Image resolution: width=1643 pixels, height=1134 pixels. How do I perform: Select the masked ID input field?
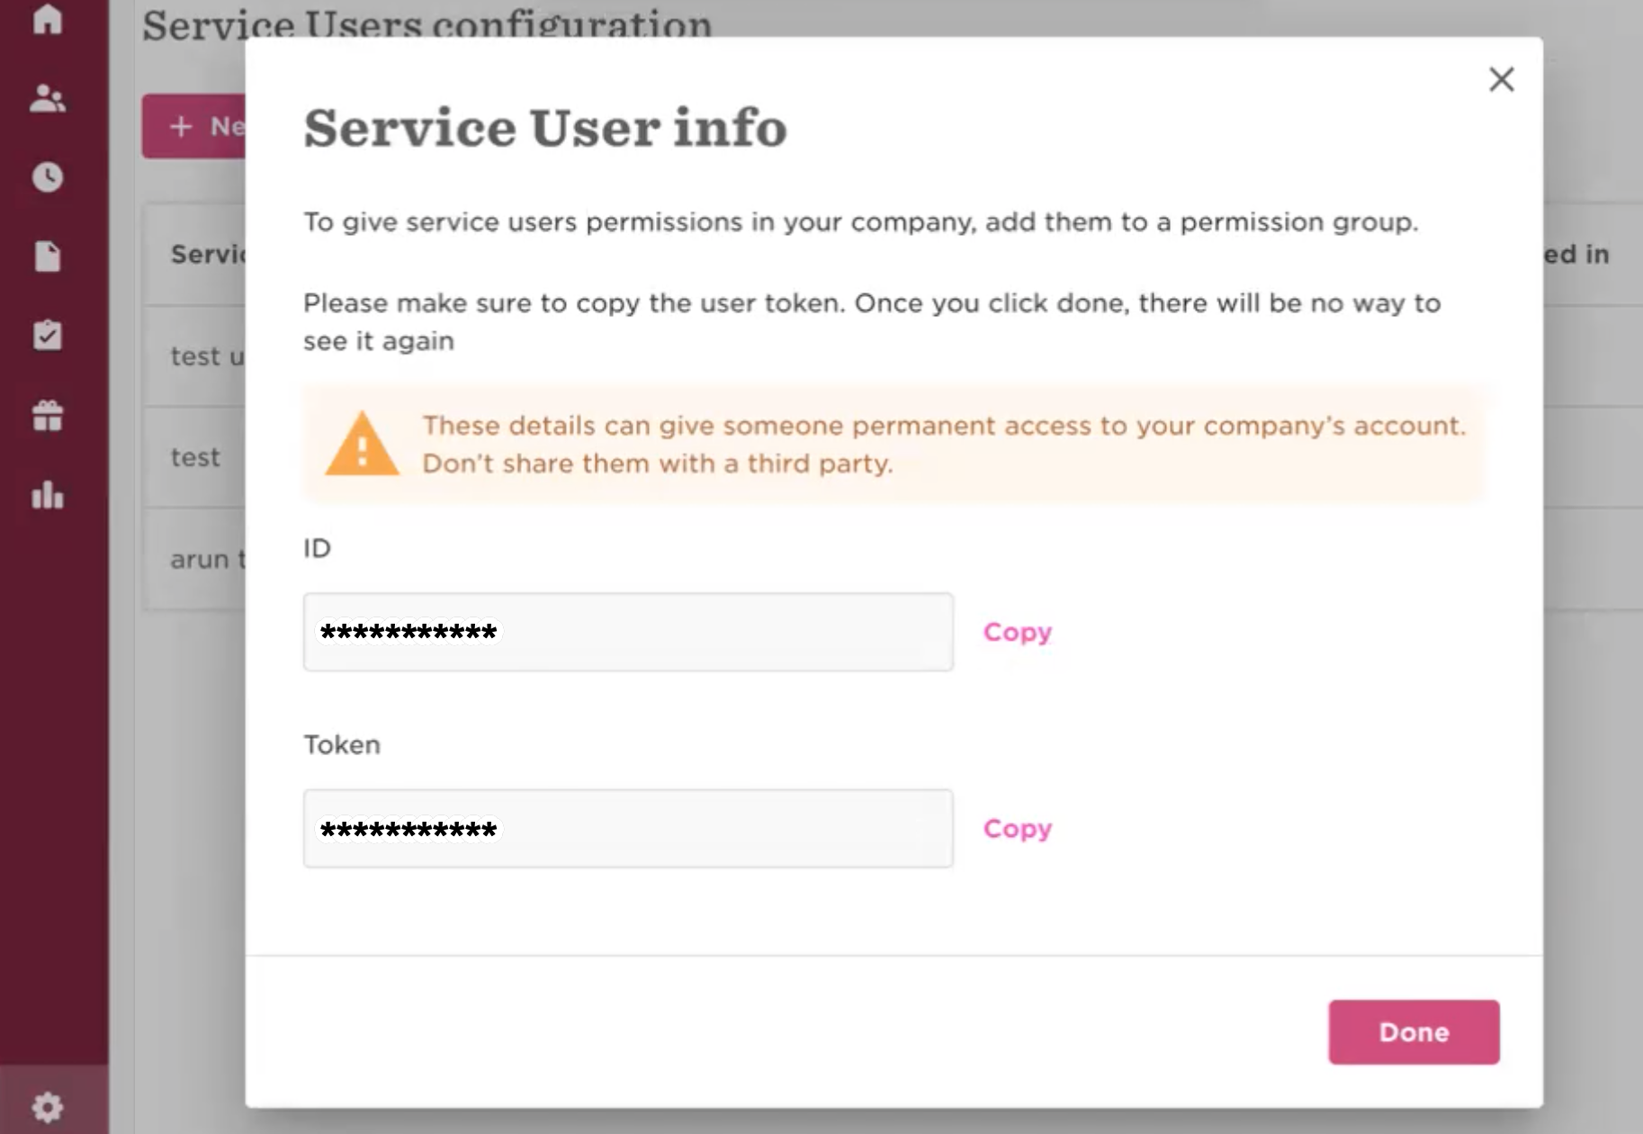click(x=628, y=631)
